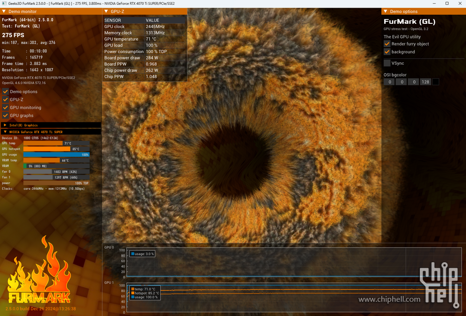This screenshot has width=466, height=316.
Task: Click the VRAM usage bar showing 803 MB
Action: click(57, 166)
